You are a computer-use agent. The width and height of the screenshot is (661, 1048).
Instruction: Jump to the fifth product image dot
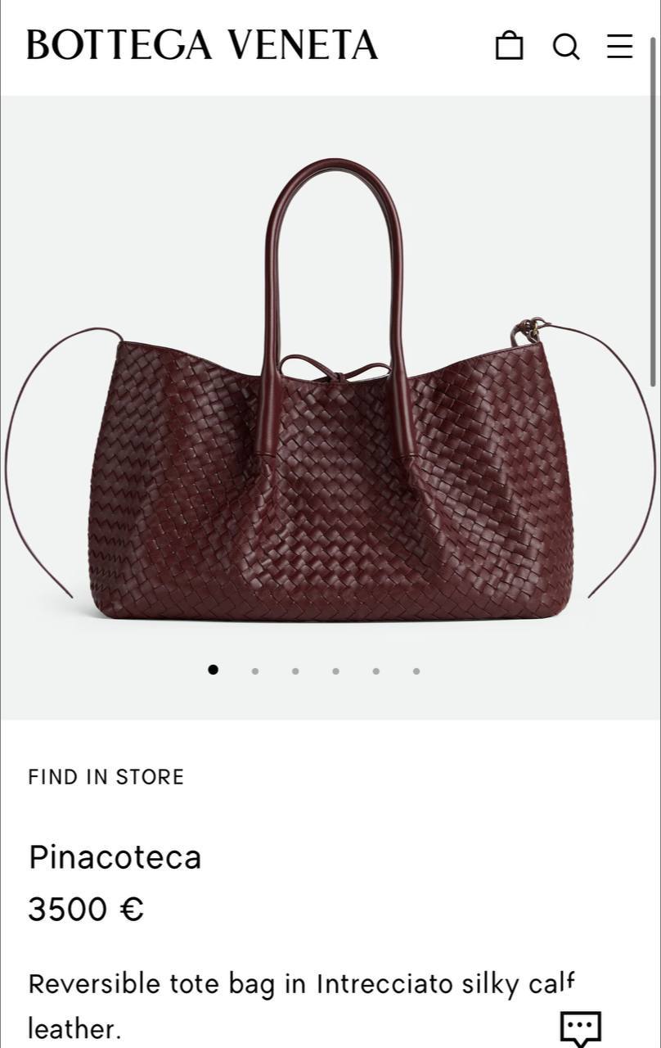pyautogui.click(x=375, y=671)
